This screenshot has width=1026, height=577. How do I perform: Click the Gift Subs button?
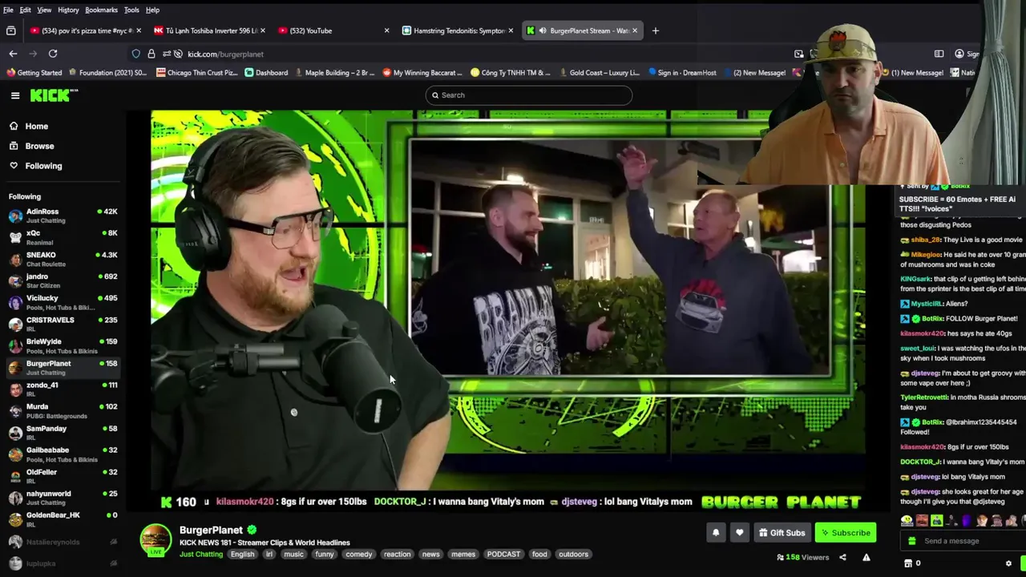tap(782, 532)
